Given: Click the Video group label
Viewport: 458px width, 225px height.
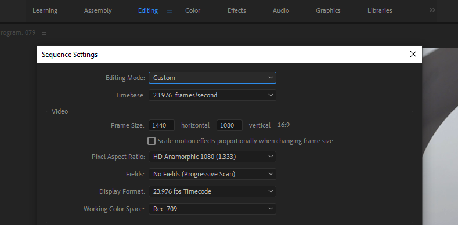Looking at the screenshot, I should click(x=60, y=111).
